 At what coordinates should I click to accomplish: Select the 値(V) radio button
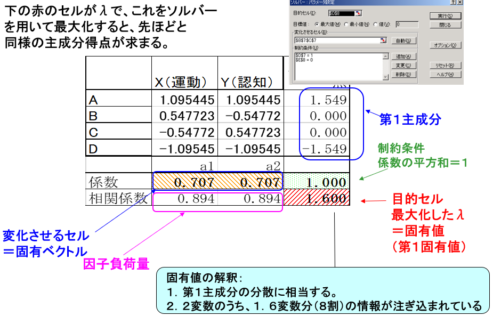[x=375, y=24]
